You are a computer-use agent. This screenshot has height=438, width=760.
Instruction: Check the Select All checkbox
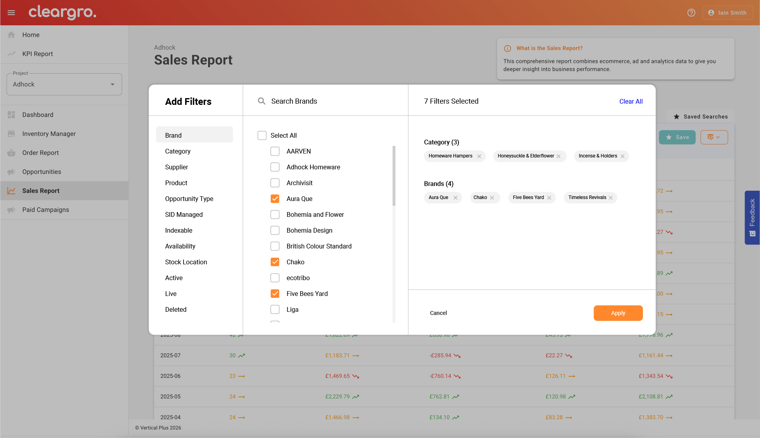(x=262, y=135)
